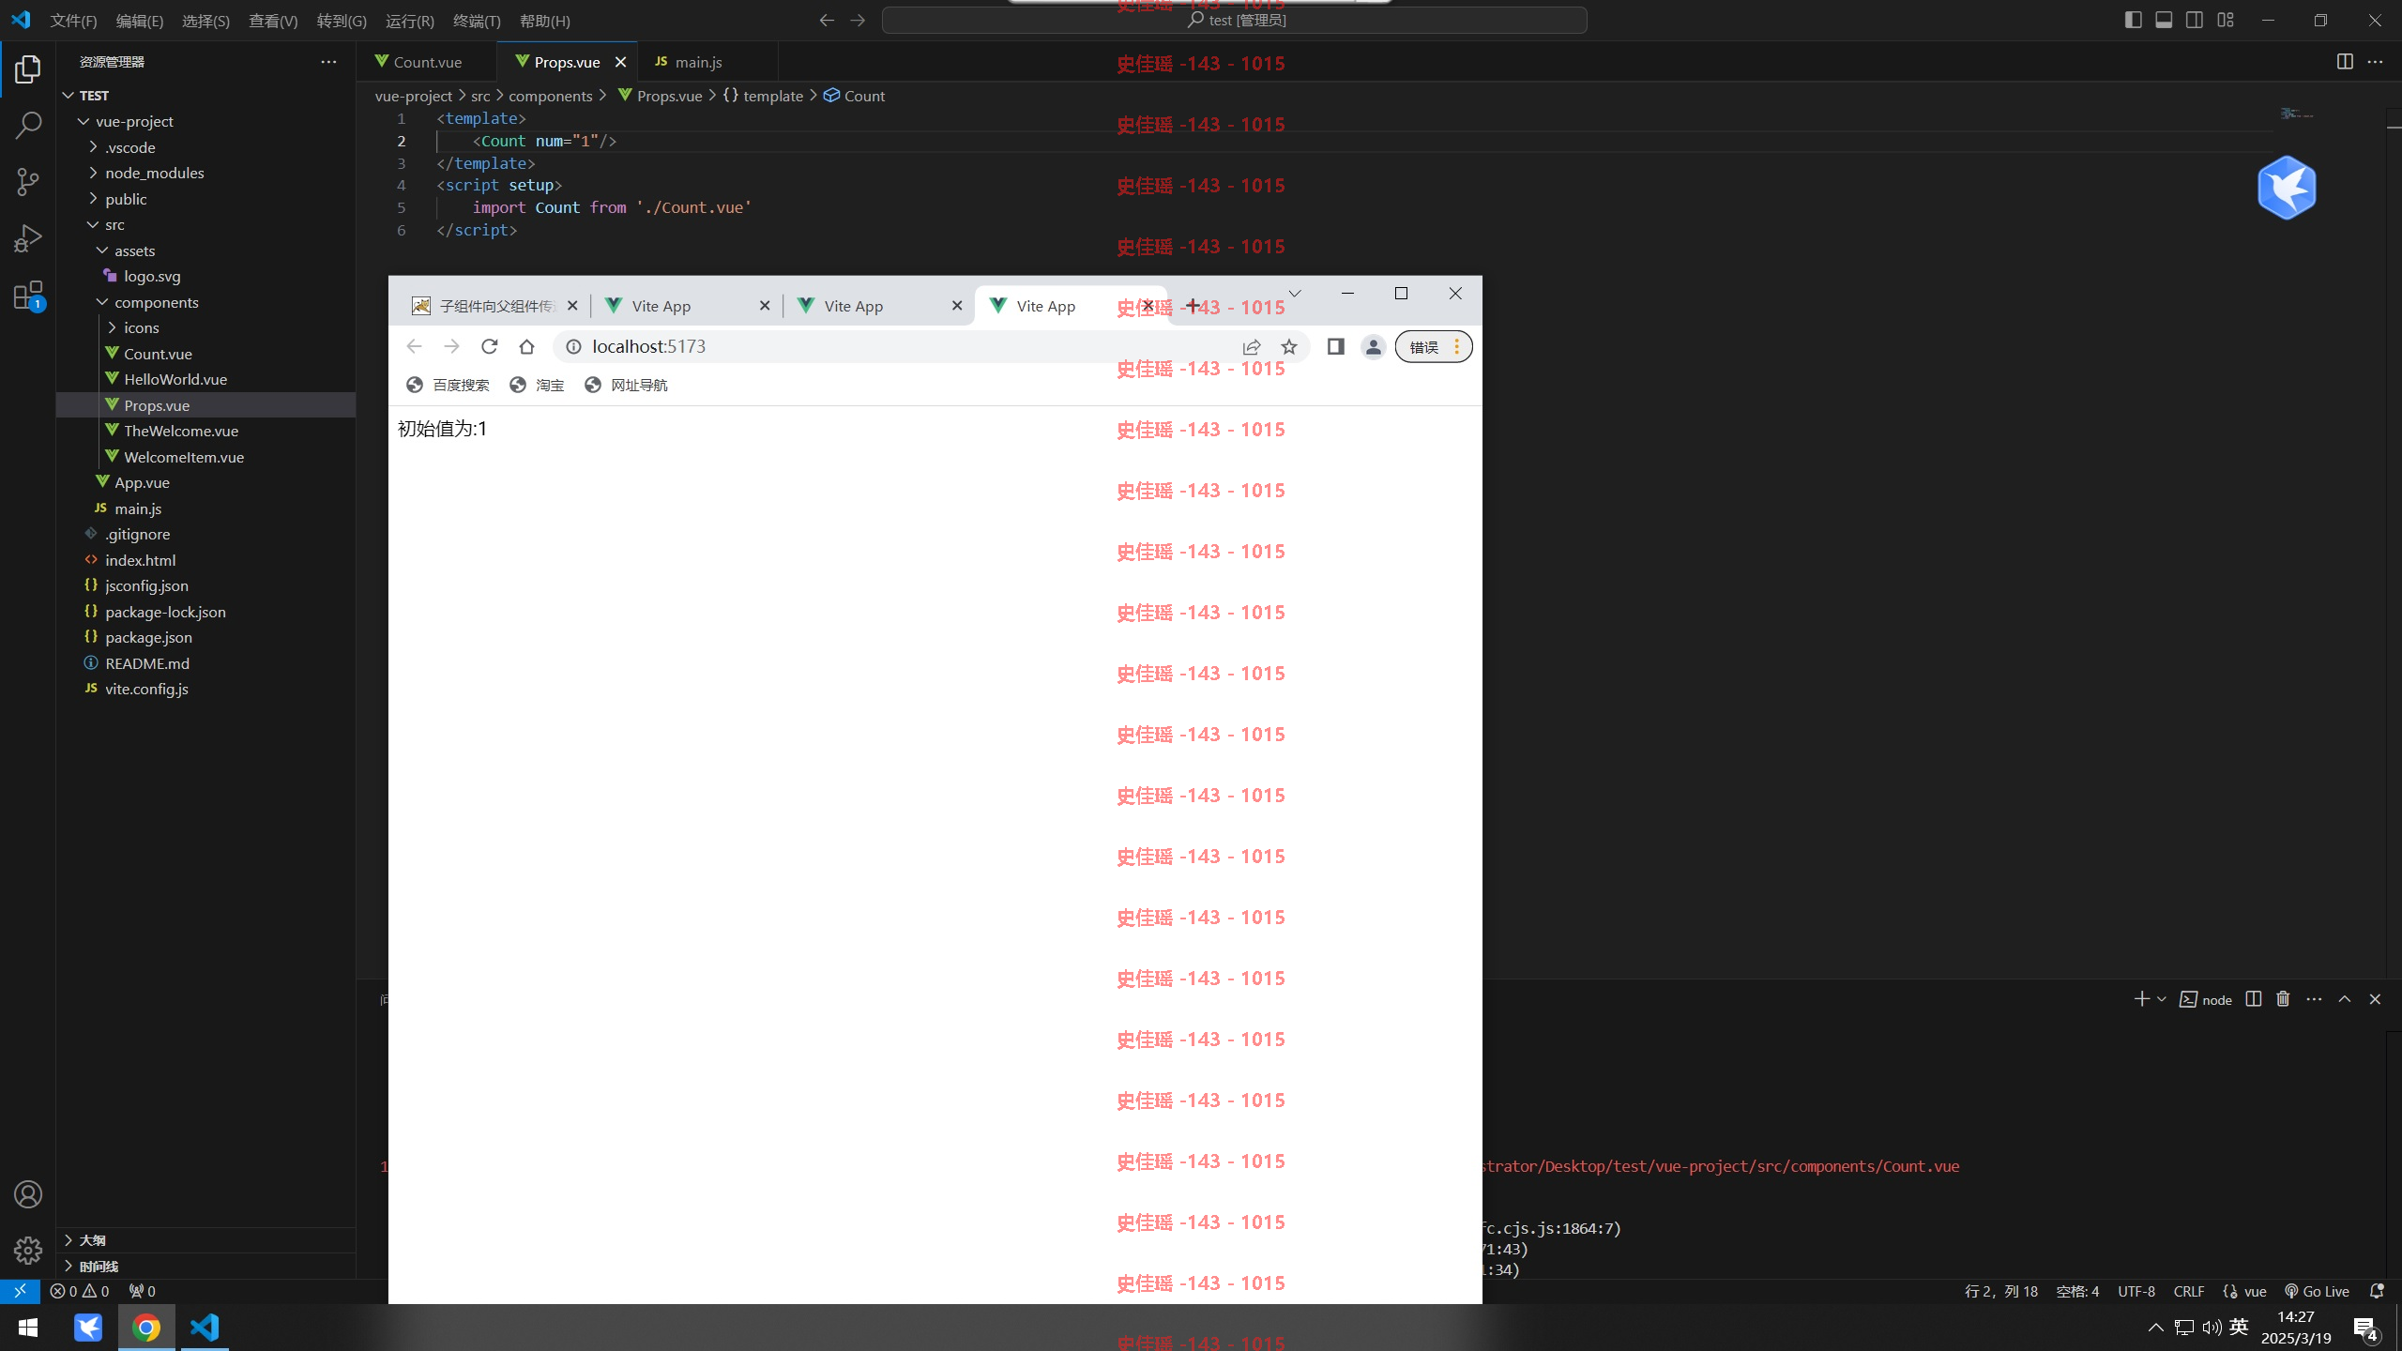Click the CRLF line ending indicator

click(x=2188, y=1291)
